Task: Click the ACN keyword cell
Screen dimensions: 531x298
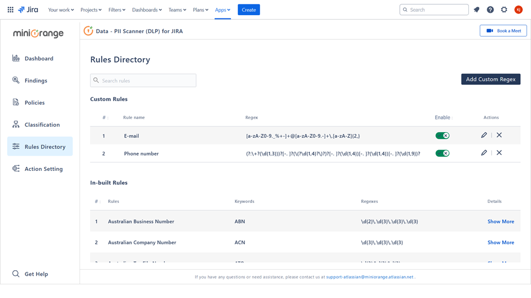Action: [x=240, y=242]
